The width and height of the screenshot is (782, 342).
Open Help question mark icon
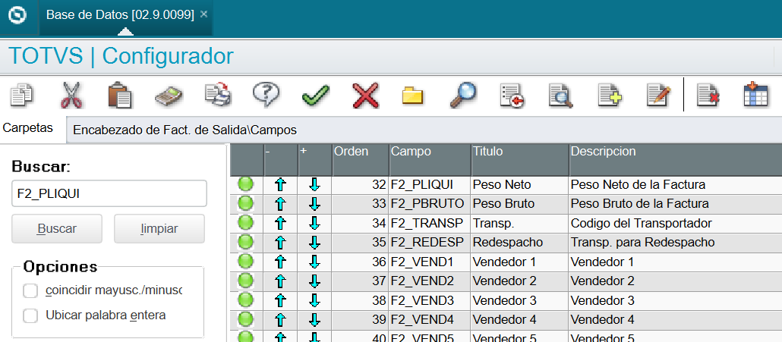click(266, 95)
